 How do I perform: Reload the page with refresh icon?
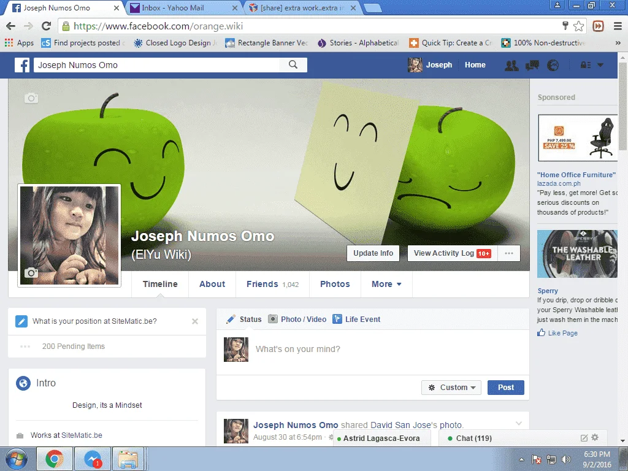pyautogui.click(x=47, y=26)
